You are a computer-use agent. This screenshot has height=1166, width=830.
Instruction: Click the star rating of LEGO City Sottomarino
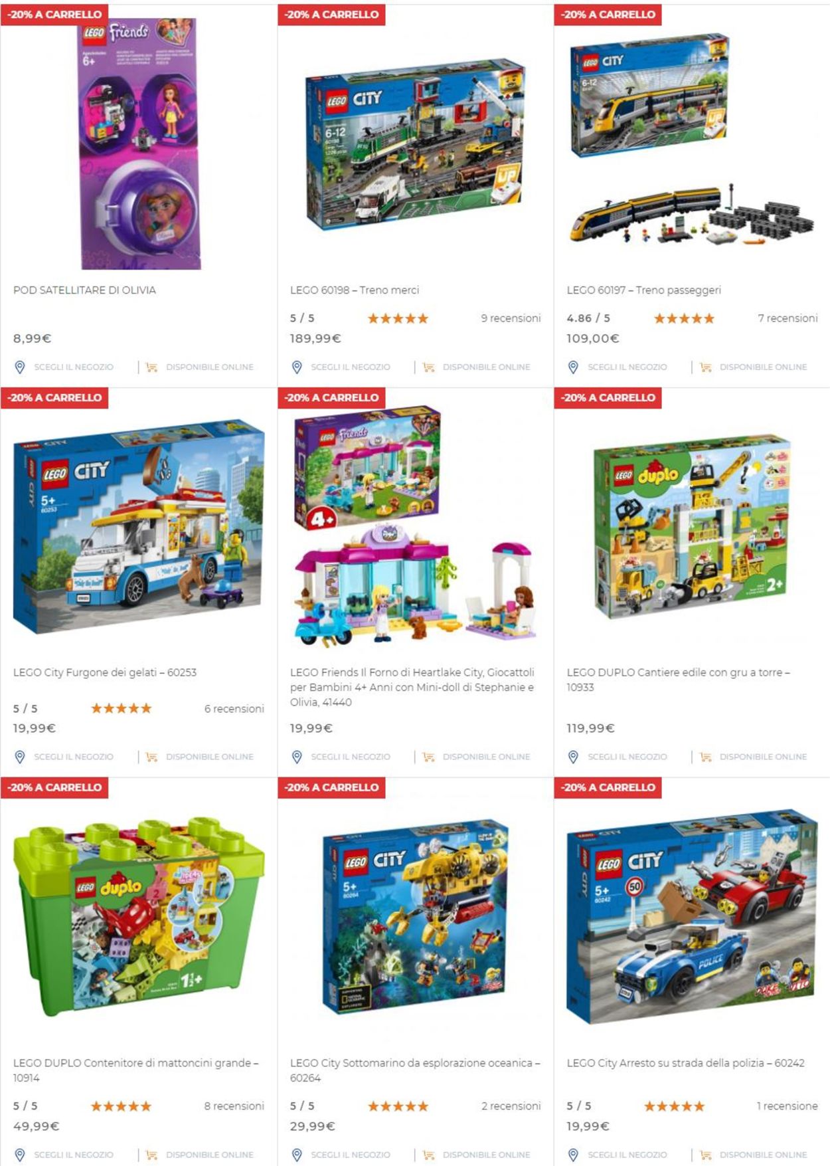point(398,1106)
